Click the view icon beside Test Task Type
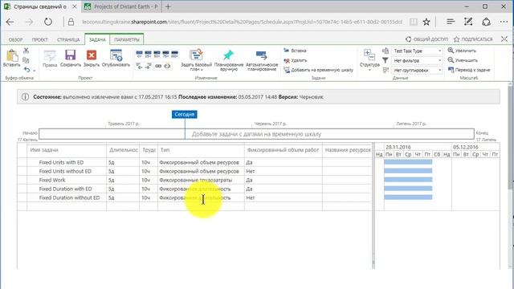 click(x=385, y=51)
